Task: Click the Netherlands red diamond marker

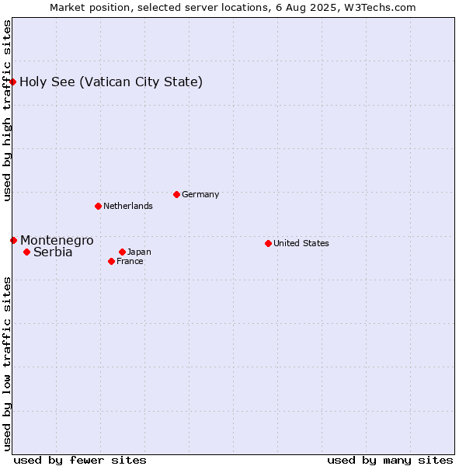Action: [99, 207]
